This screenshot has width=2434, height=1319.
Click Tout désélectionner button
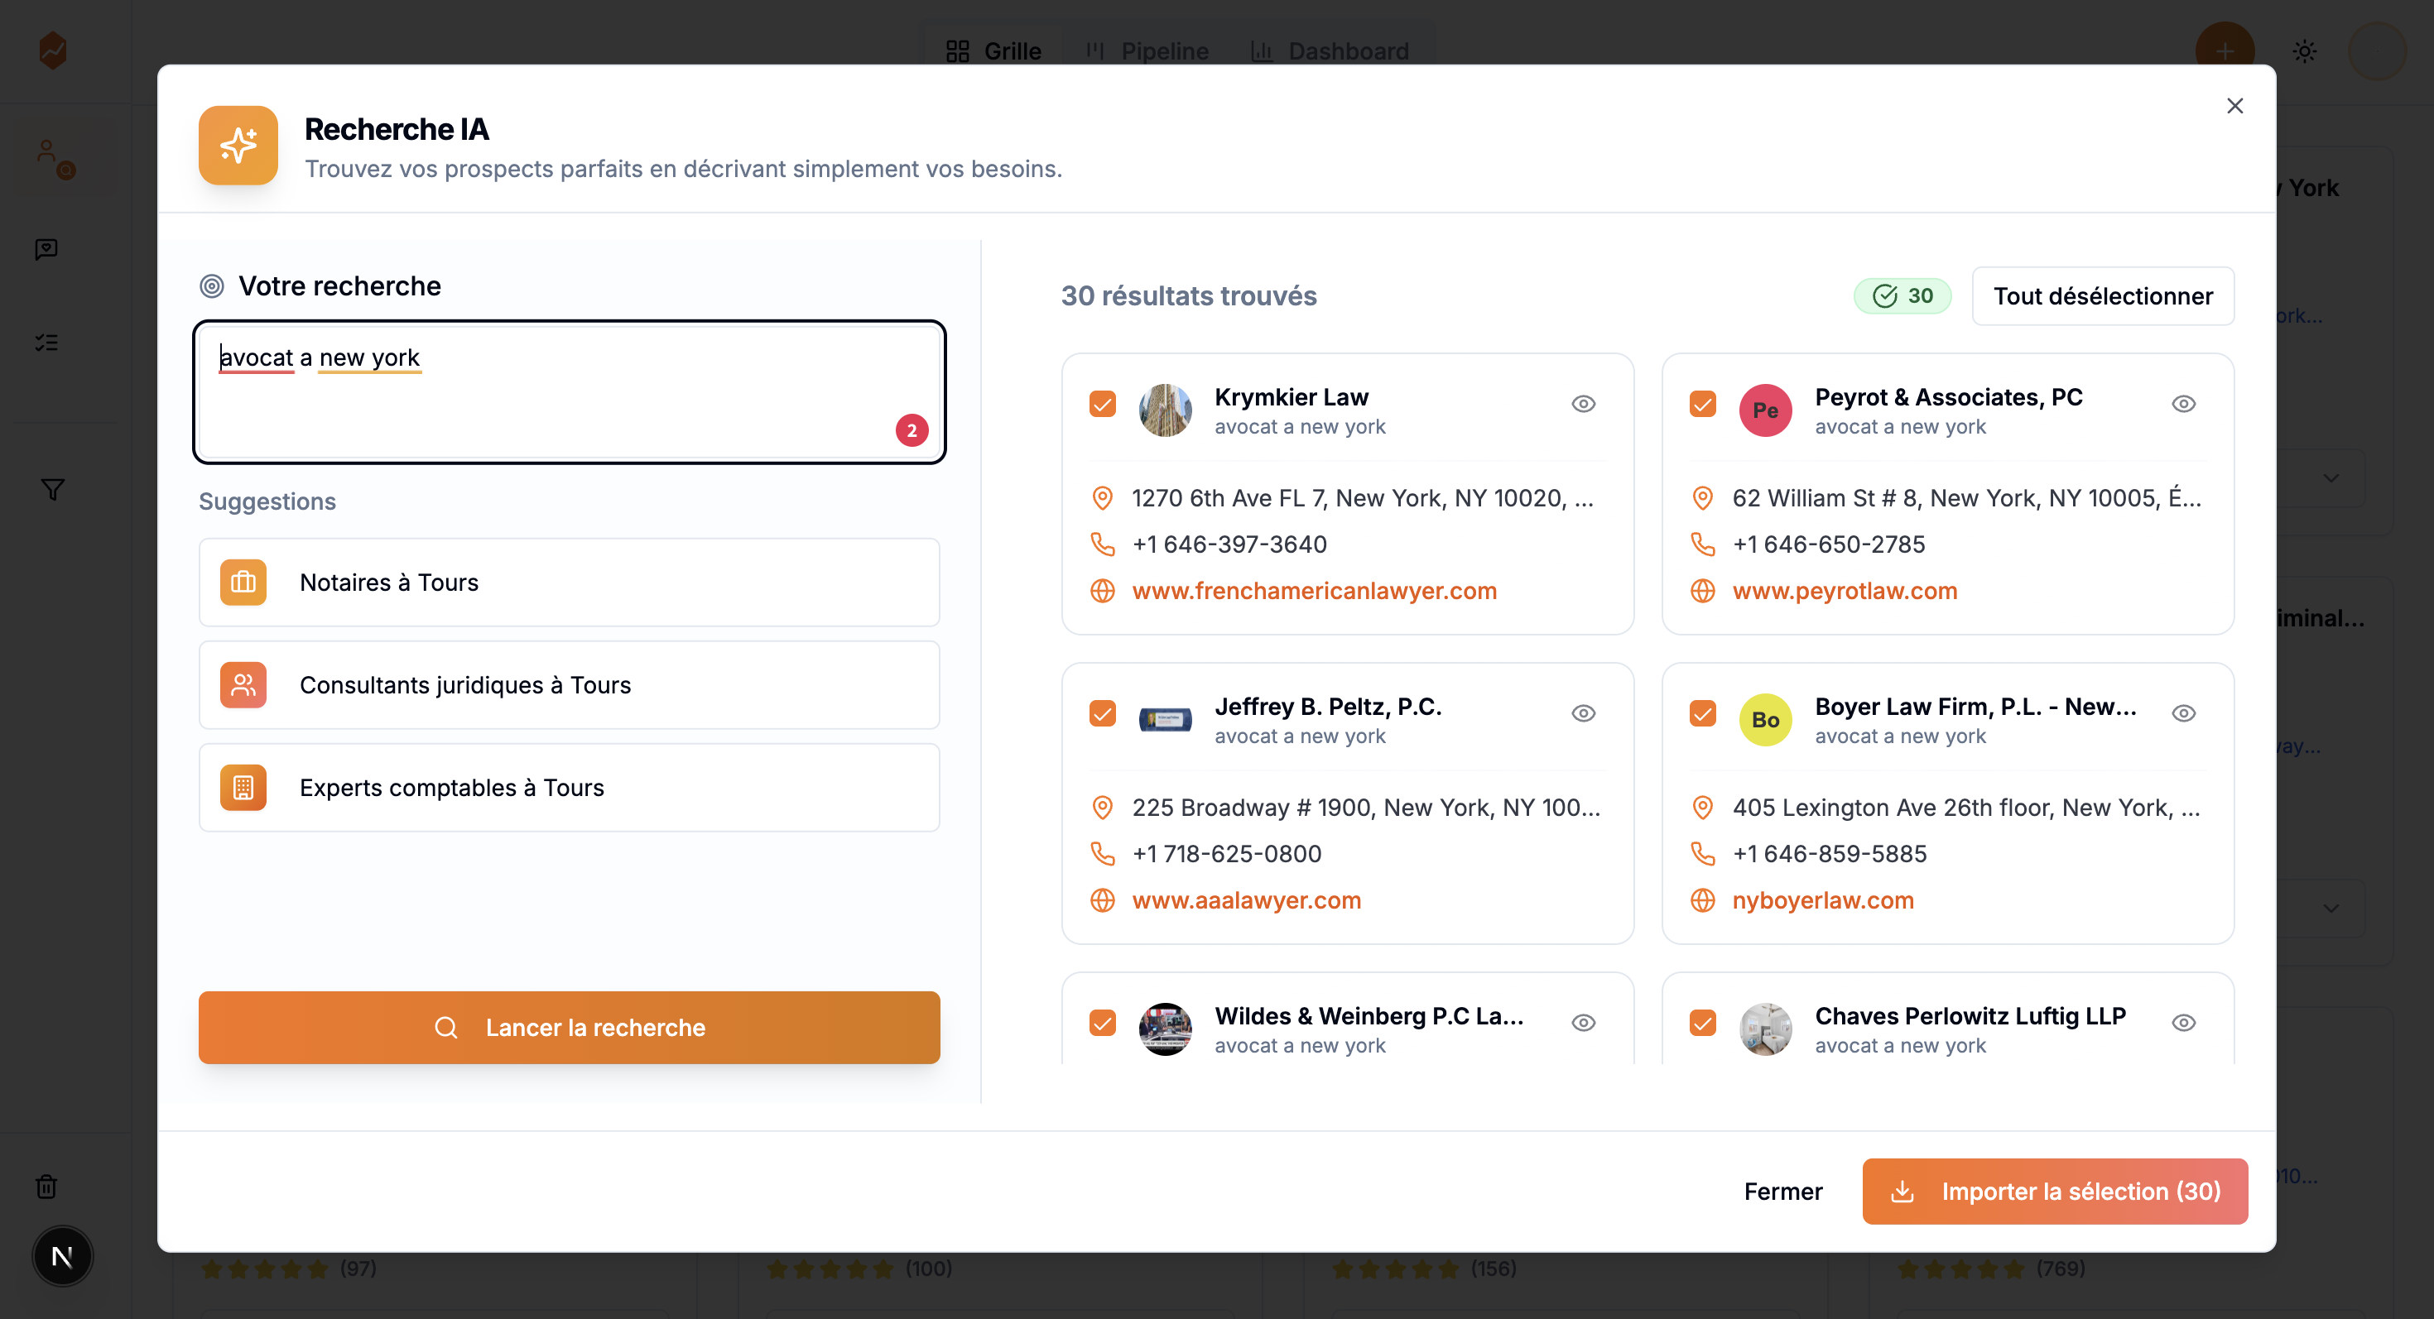coord(2102,296)
